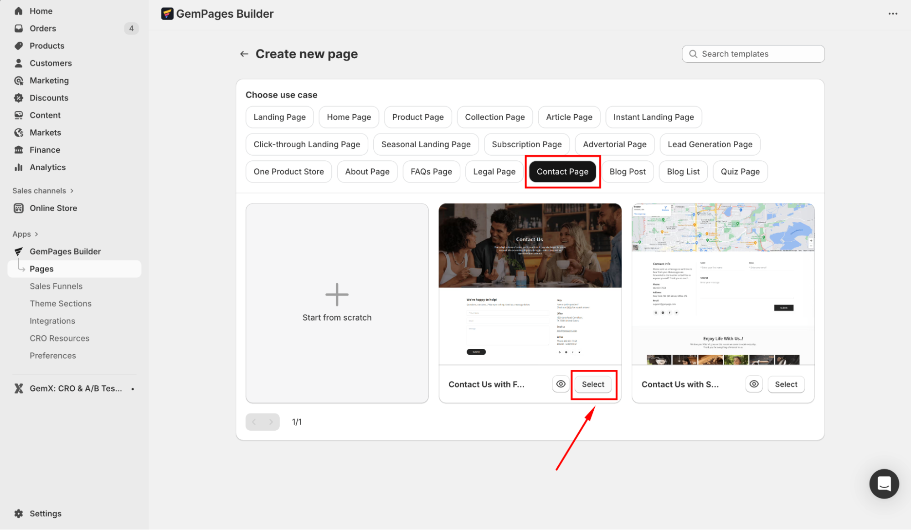911x530 pixels.
Task: Expand the Sales channels section chevron
Action: (x=72, y=191)
